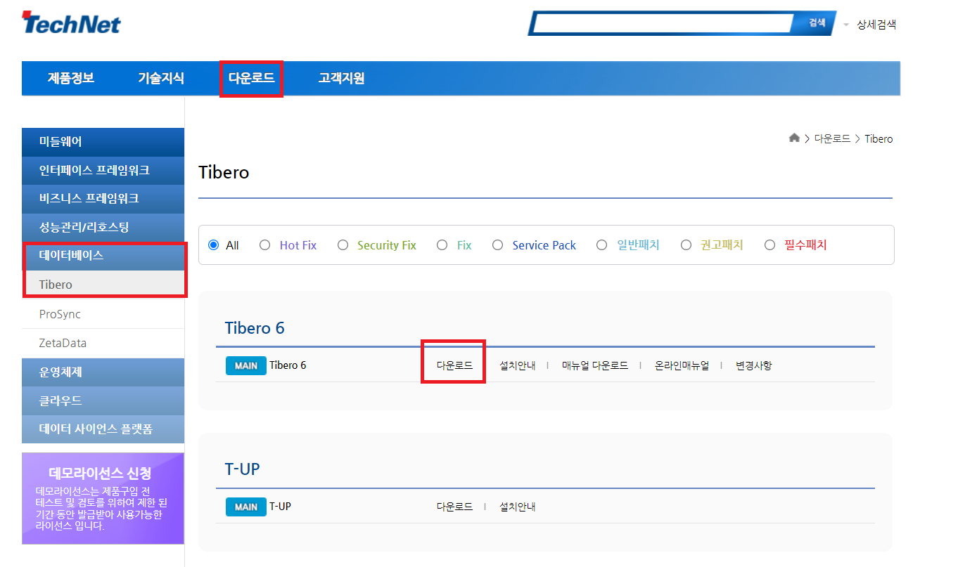Open the 제품정보 top menu
Image resolution: width=958 pixels, height=567 pixels.
pos(71,78)
